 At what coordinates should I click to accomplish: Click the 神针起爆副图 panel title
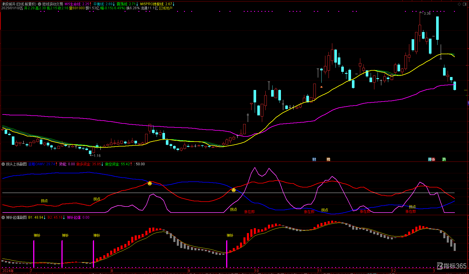[x=16, y=217]
